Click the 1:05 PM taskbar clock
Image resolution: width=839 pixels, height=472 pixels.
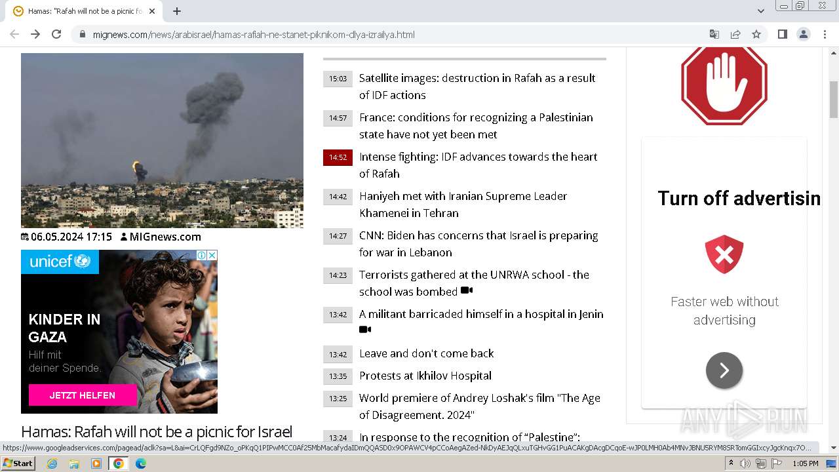pos(805,463)
